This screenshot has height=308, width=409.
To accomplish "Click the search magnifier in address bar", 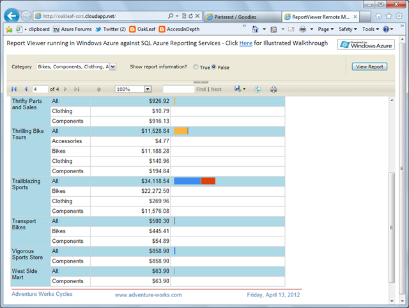I will [x=171, y=16].
